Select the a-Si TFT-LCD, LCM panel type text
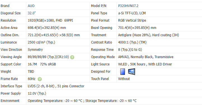Screen dimensions: 202x105 pos(132,13)
